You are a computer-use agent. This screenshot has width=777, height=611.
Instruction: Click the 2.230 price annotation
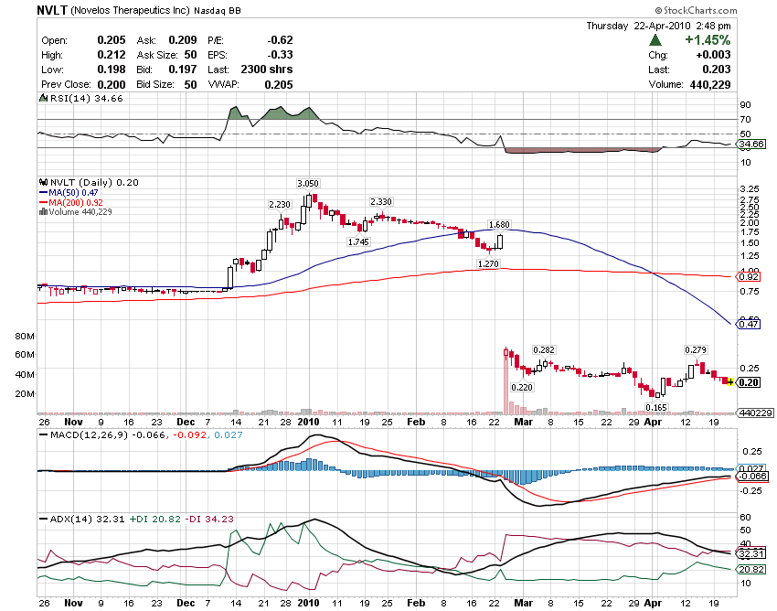280,204
